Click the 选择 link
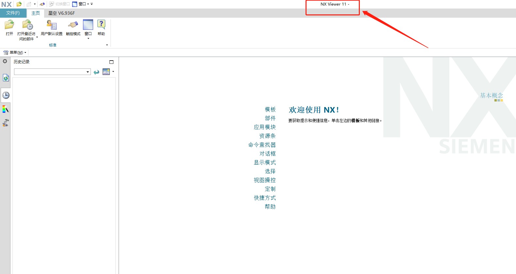The image size is (516, 274). (270, 171)
